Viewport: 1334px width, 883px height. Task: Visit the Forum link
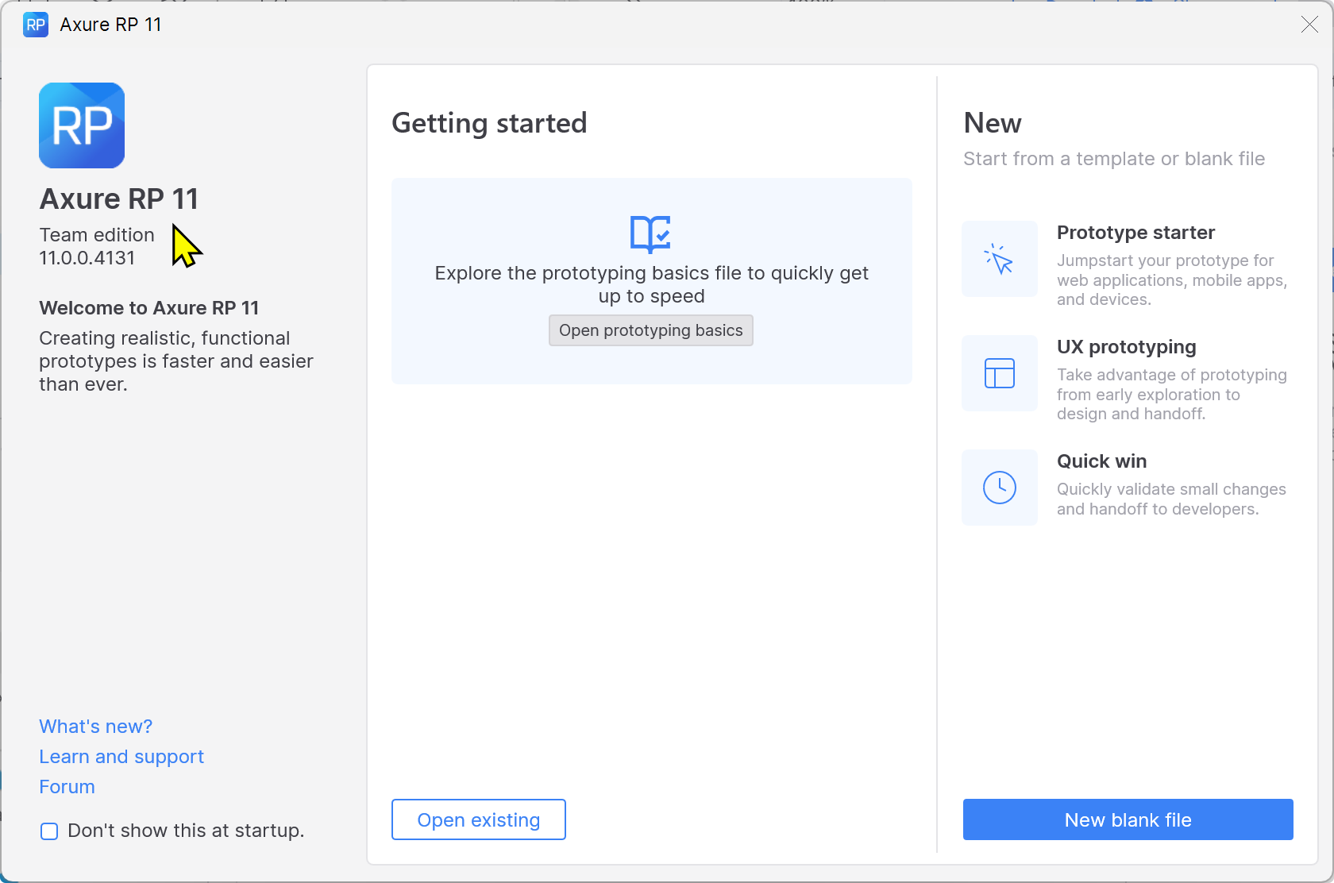(x=67, y=787)
